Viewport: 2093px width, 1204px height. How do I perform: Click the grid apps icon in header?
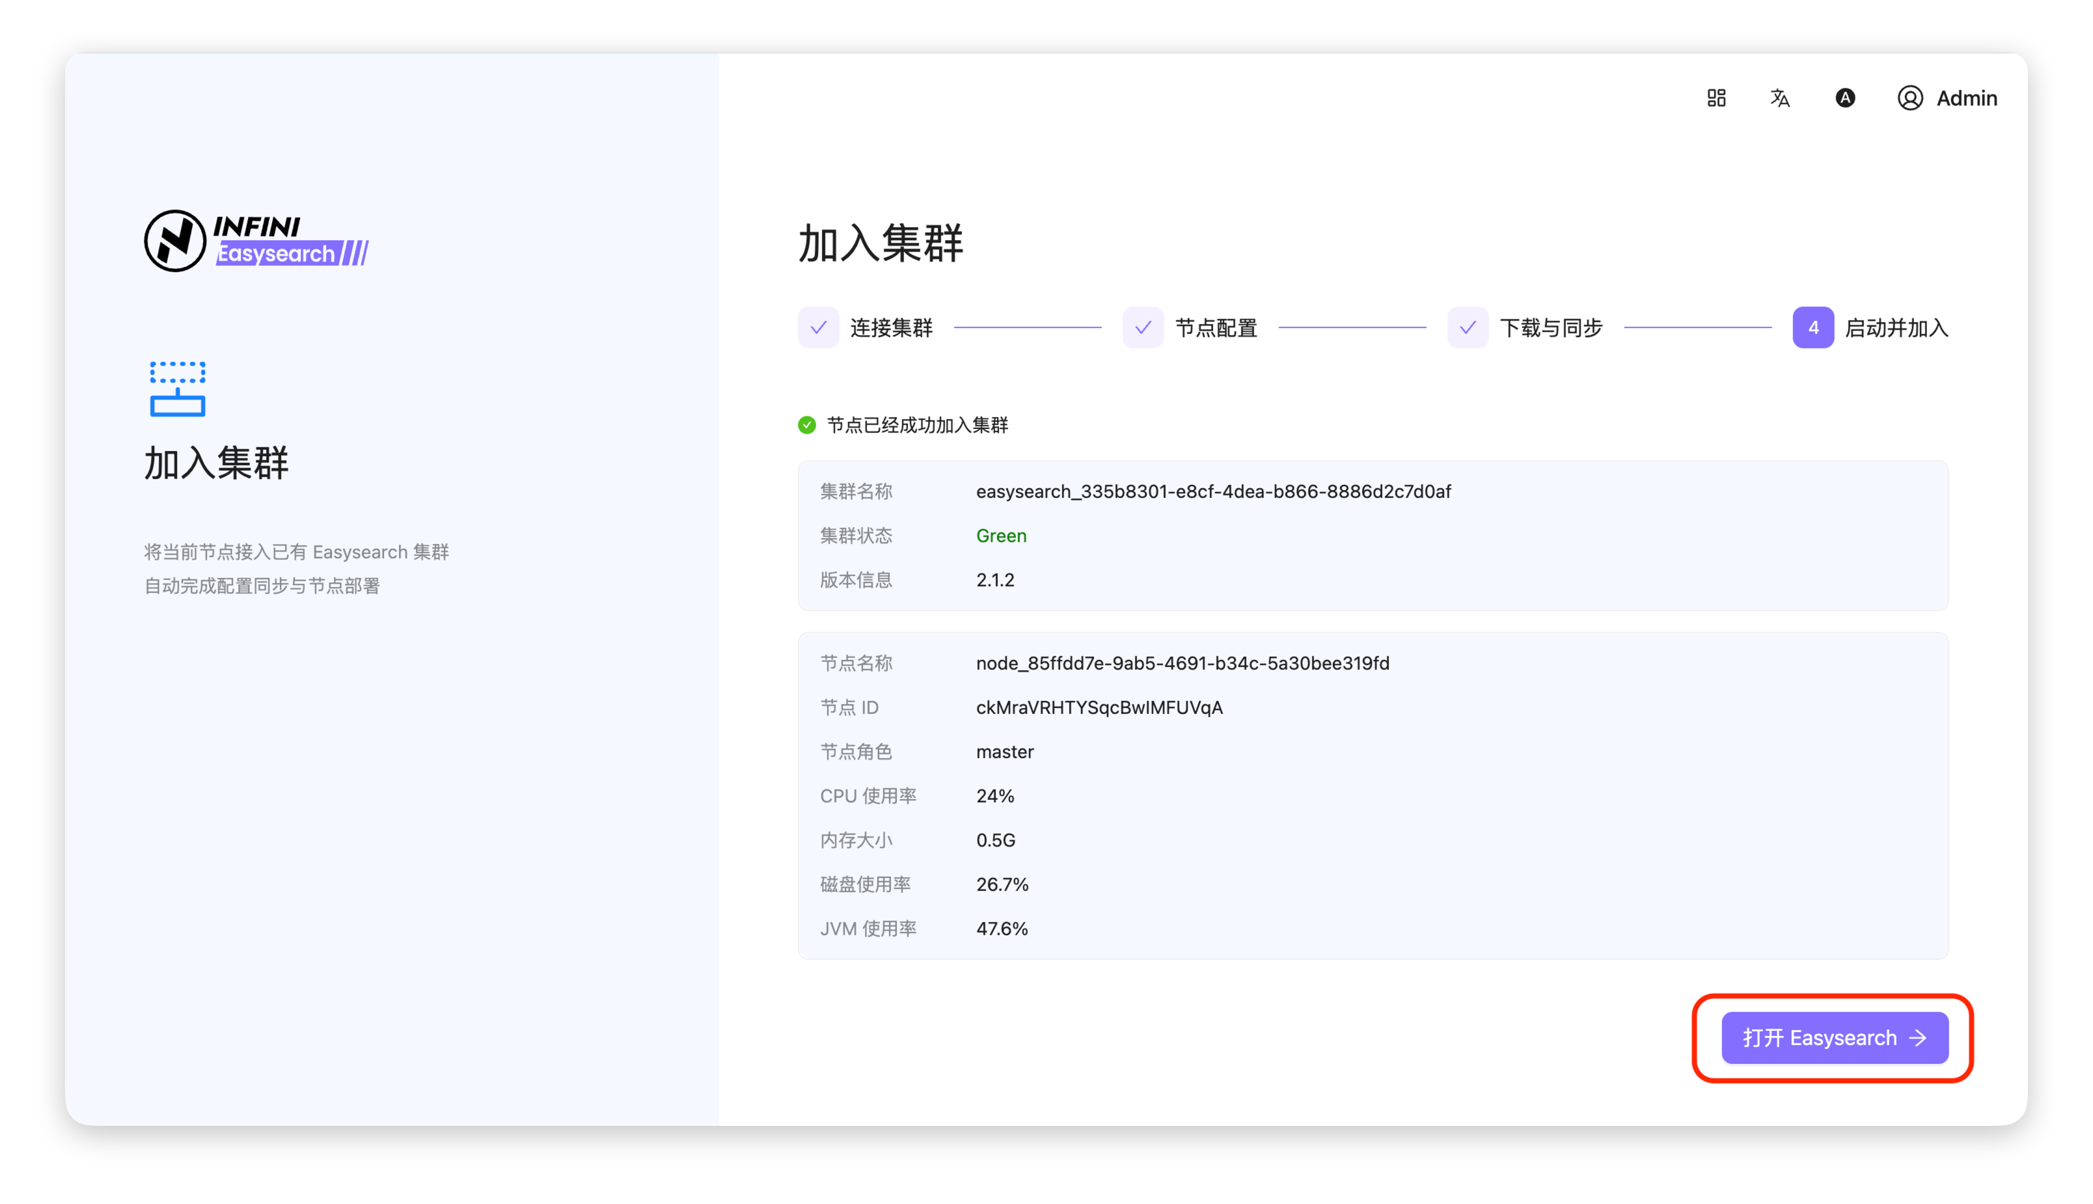click(1716, 98)
